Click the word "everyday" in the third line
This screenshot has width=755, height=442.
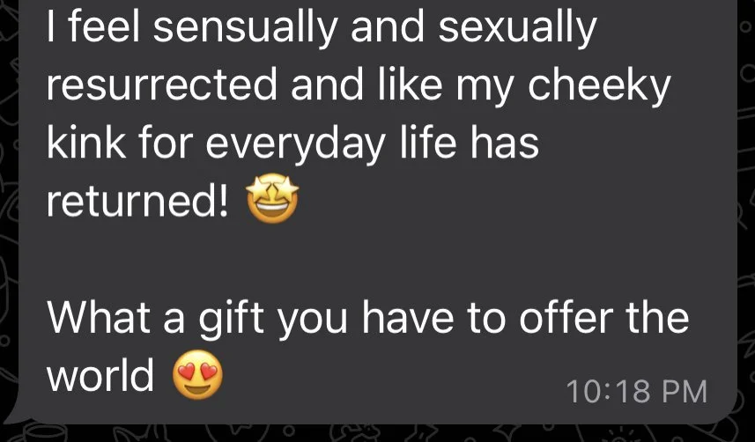point(296,144)
